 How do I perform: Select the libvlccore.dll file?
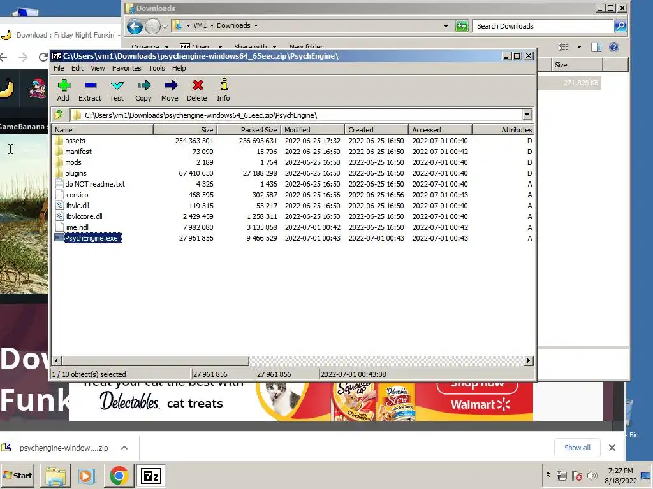[84, 216]
